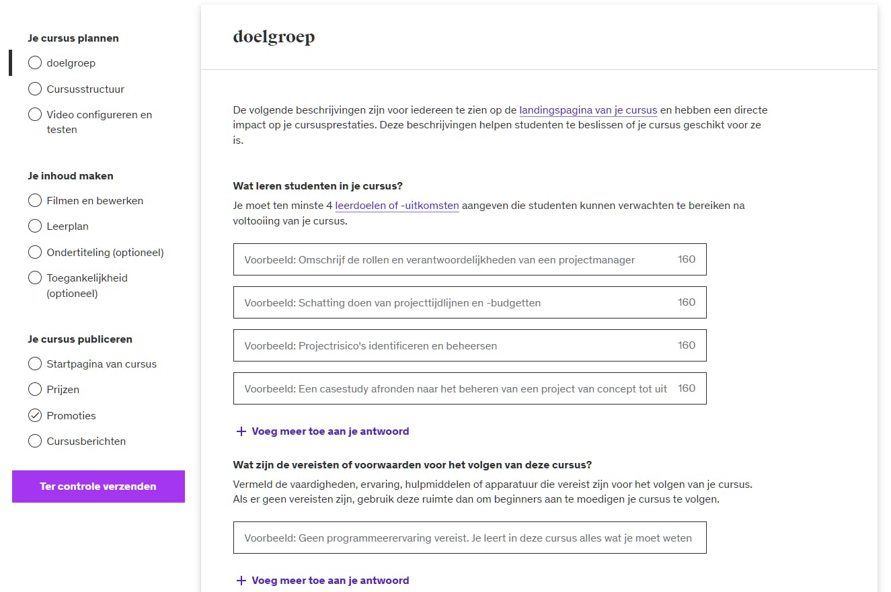Open the leerdoelen of -uitkomsten link
This screenshot has width=891, height=592.
397,206
